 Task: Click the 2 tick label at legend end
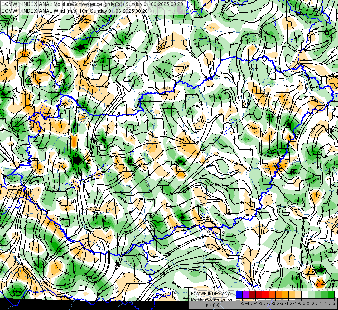(334, 303)
